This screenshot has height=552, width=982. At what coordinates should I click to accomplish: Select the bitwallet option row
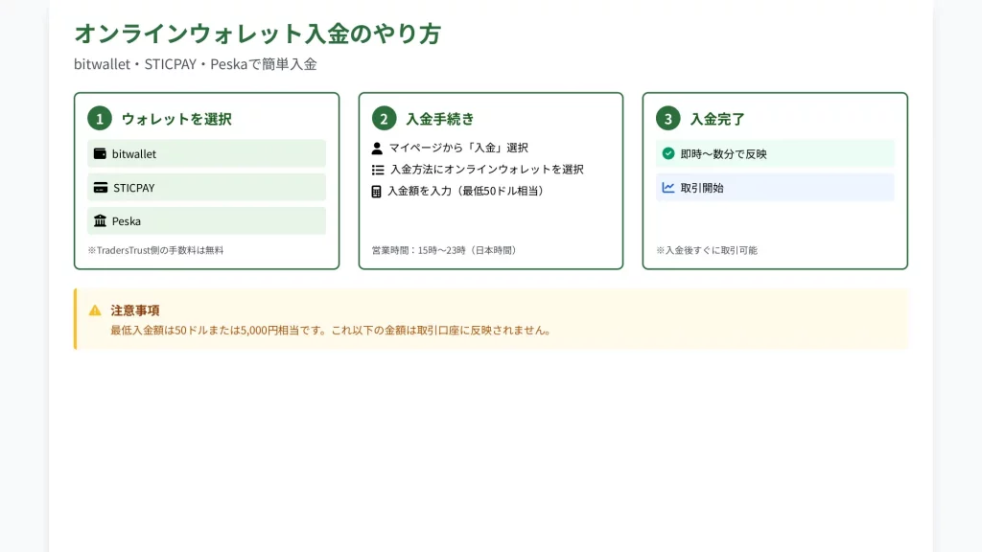206,153
